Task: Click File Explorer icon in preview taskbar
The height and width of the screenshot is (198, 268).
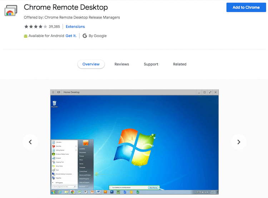Action: coord(66,192)
